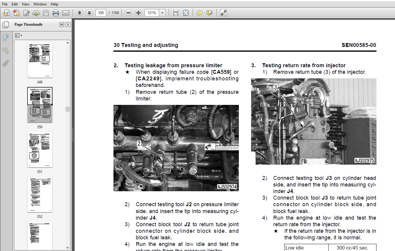The width and height of the screenshot is (395, 251).
Task: Select the page 351 thumbnail
Action: click(40, 150)
